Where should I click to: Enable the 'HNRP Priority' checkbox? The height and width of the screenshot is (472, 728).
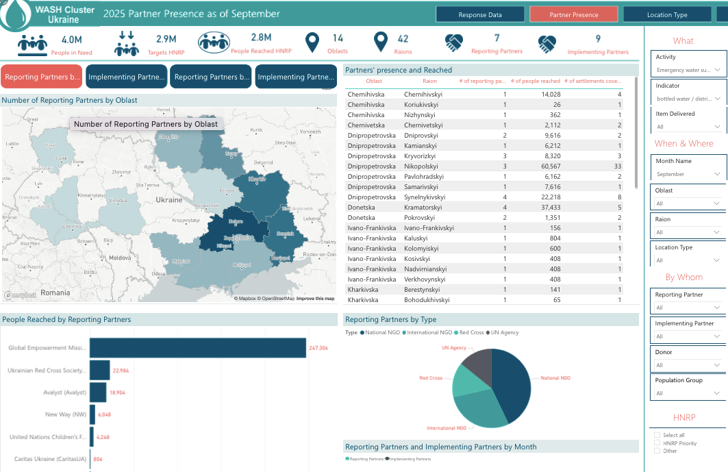[x=657, y=443]
